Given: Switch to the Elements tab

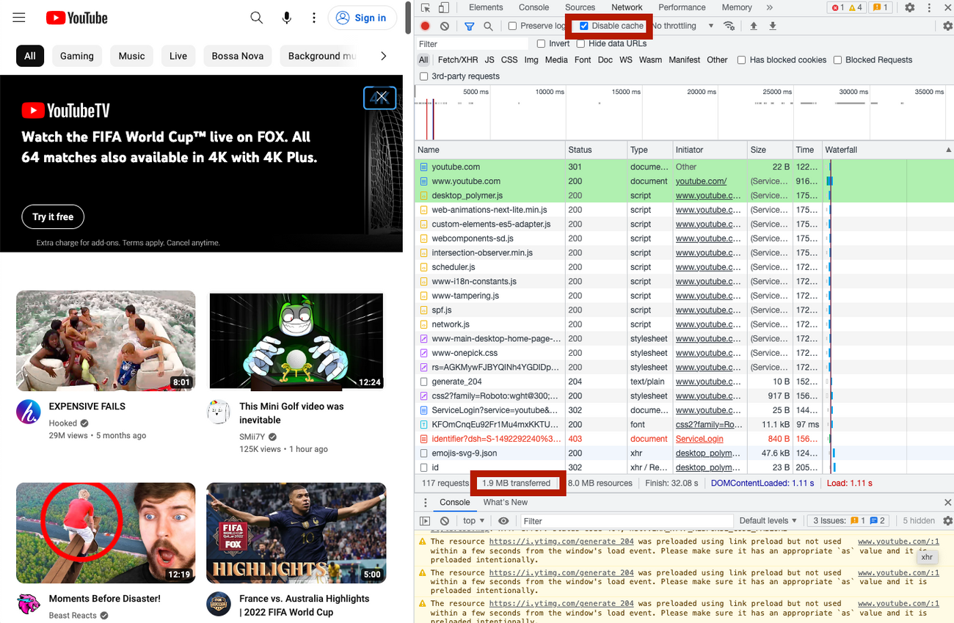Looking at the screenshot, I should 486,7.
